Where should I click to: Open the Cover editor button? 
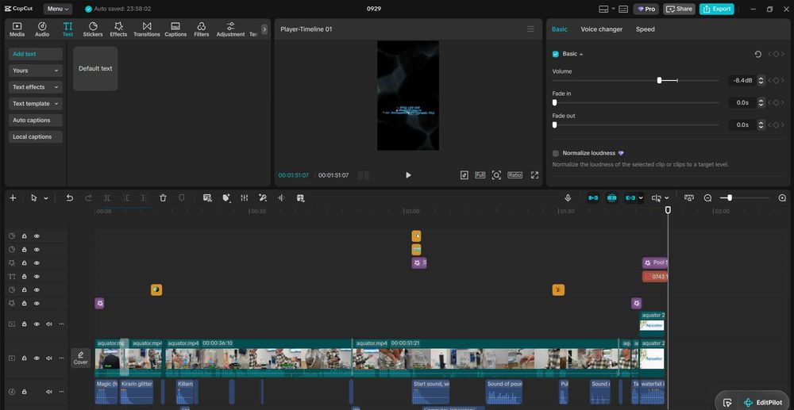click(x=80, y=358)
